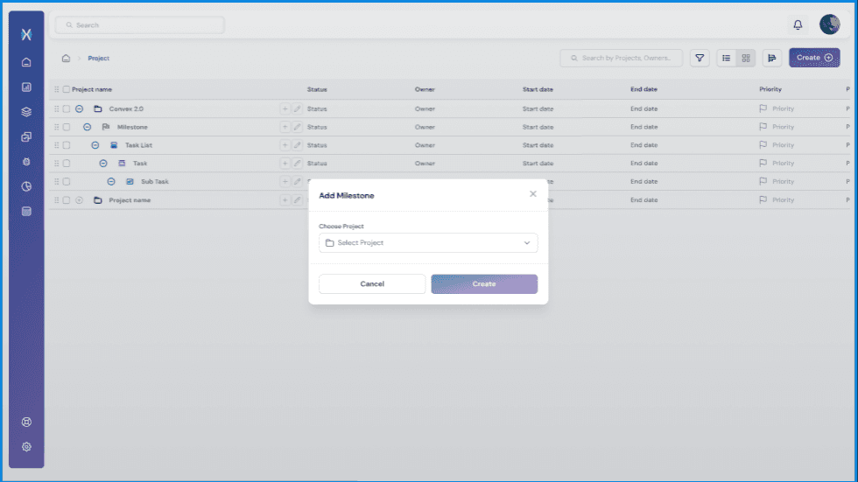This screenshot has height=482, width=858.
Task: Open the bug icon in sidebar
Action: [26, 162]
